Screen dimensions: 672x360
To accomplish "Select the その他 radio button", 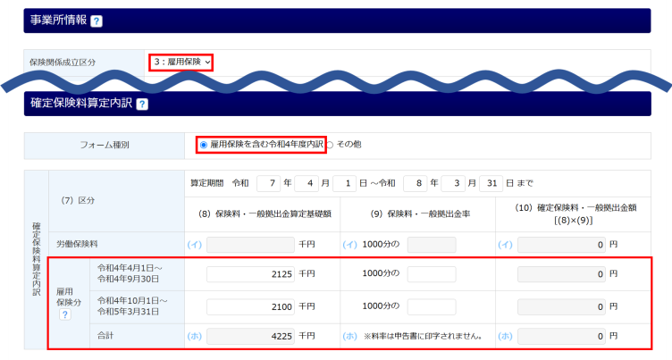I will 330,146.
